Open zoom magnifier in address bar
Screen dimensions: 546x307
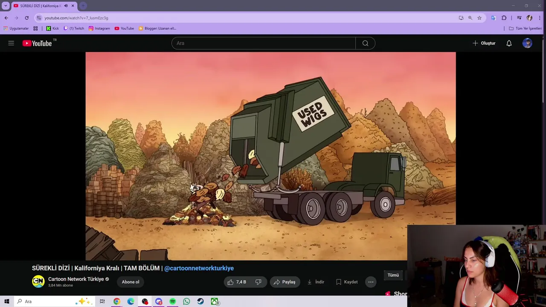(x=470, y=18)
